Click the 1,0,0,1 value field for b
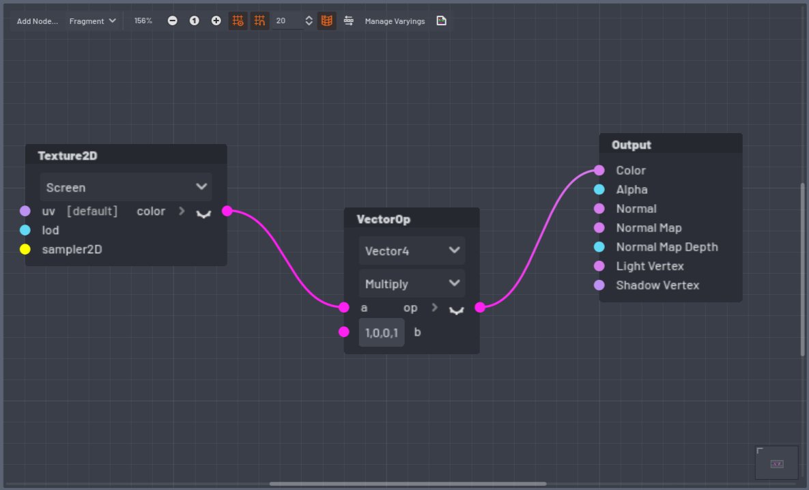The image size is (809, 490). coord(382,332)
